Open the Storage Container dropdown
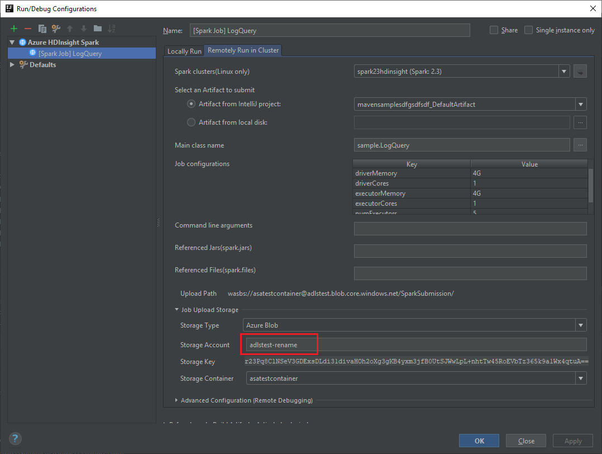Viewport: 602px width, 454px height. tap(580, 378)
